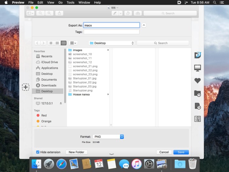
Task: Switch to list view in file browser
Action: [x=57, y=43]
